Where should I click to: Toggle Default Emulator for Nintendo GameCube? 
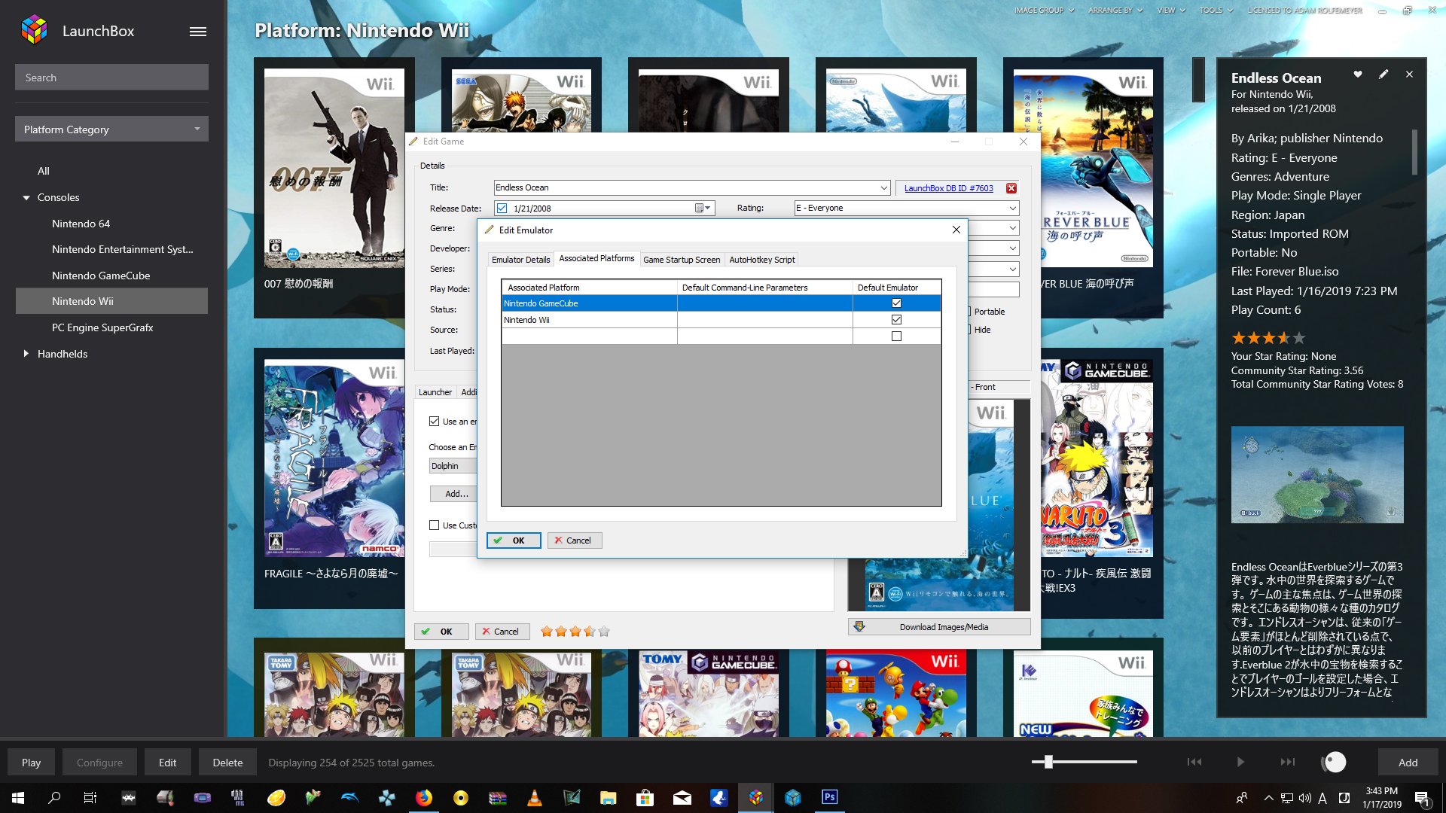tap(896, 303)
